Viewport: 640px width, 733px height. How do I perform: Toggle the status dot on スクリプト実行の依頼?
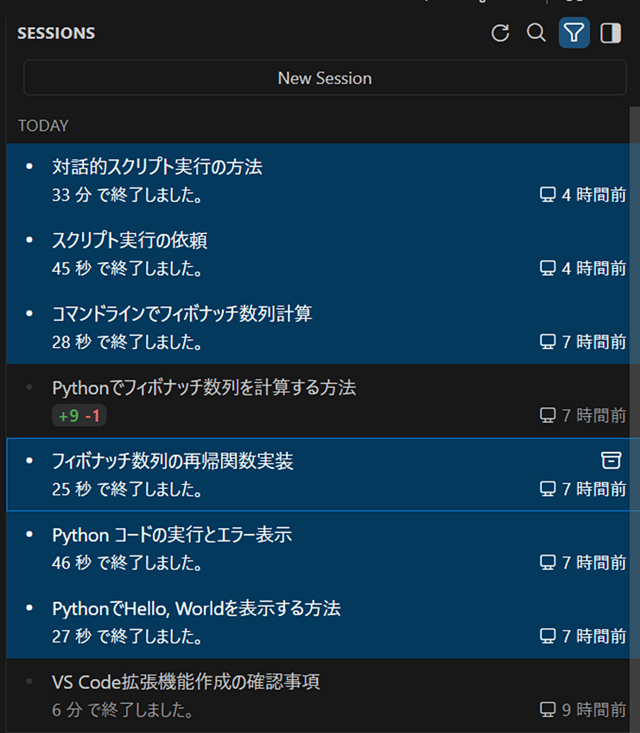pyautogui.click(x=29, y=239)
